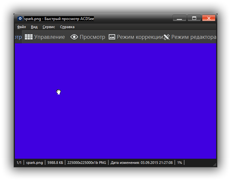The height and width of the screenshot is (181, 231).
Task: Click the Просмотр eye icon
Action: coord(74,37)
